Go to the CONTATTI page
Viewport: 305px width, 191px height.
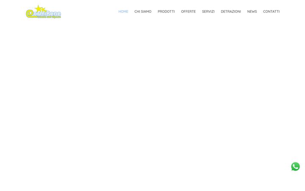271,11
